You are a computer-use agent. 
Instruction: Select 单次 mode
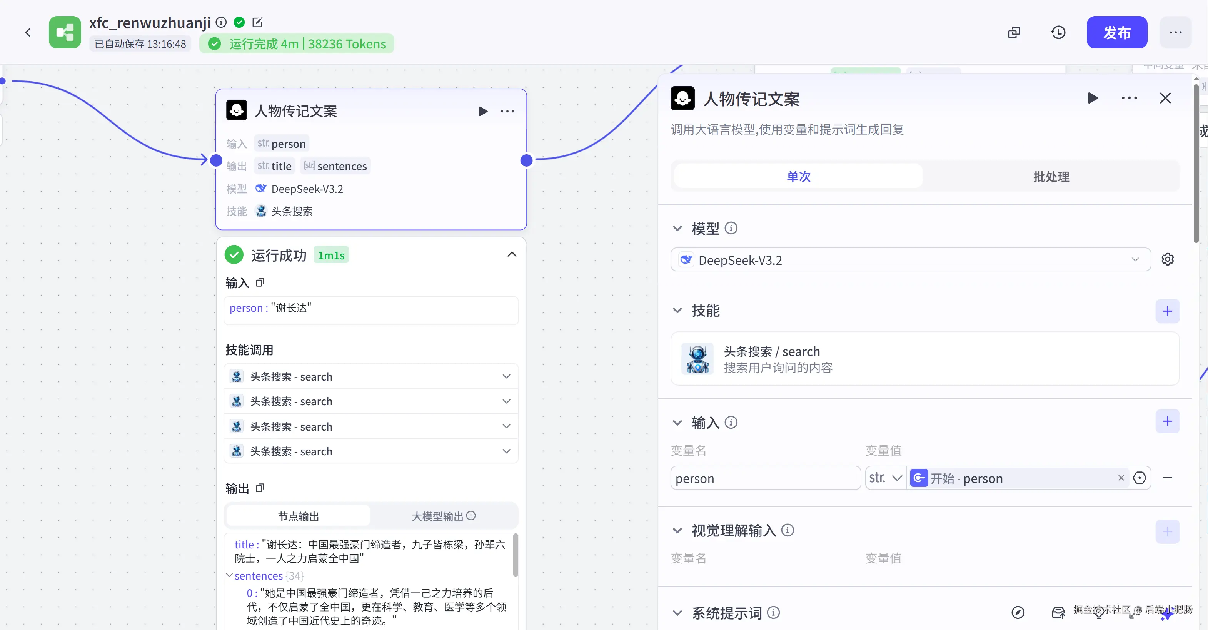pos(798,176)
